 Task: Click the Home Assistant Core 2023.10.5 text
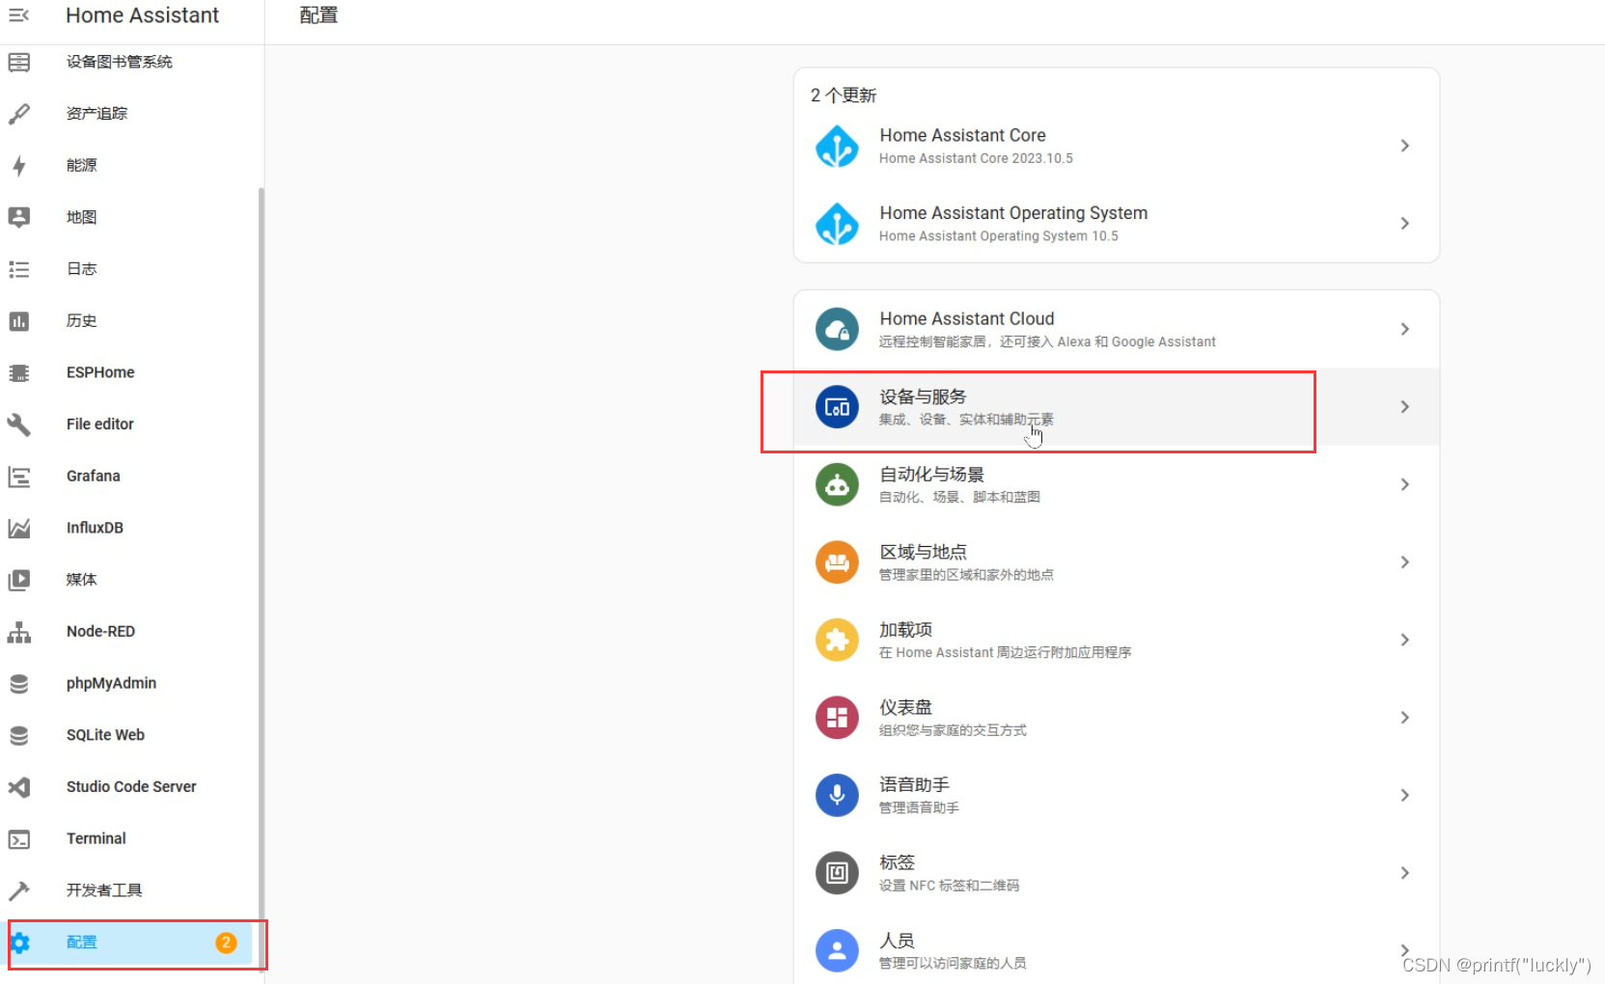coord(976,158)
